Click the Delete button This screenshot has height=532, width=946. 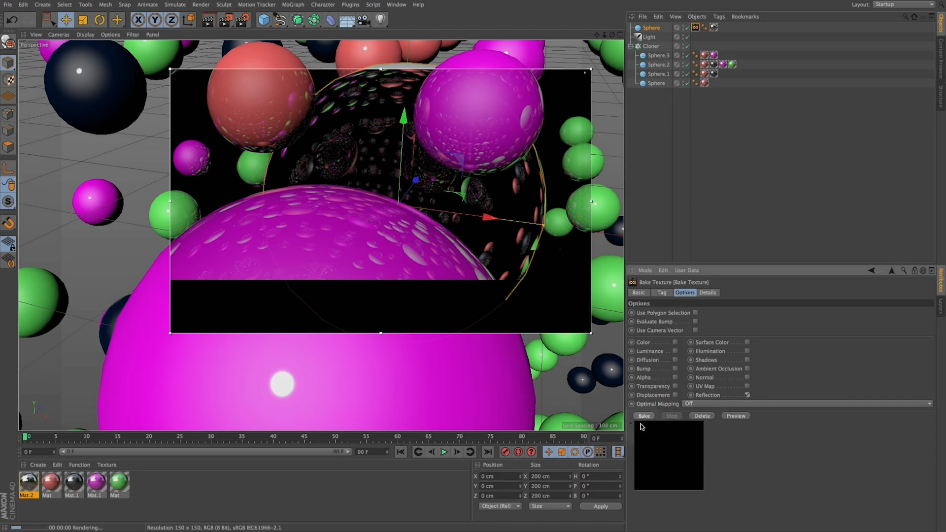tap(702, 416)
